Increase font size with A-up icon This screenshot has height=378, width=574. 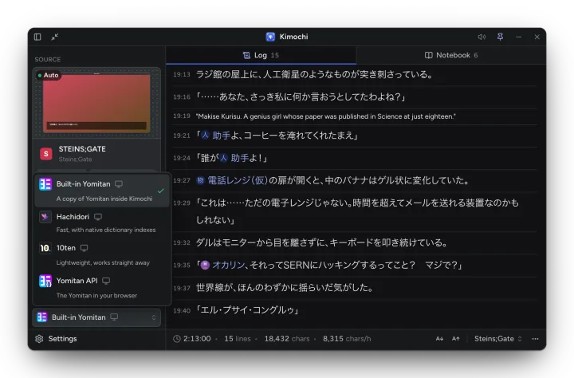[456, 339]
